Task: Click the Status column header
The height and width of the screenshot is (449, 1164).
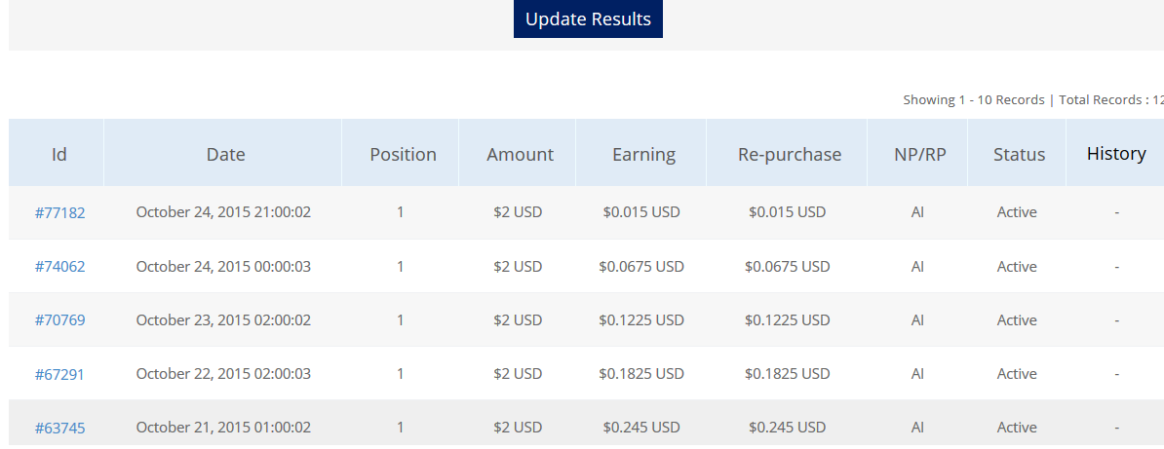Action: [1019, 154]
